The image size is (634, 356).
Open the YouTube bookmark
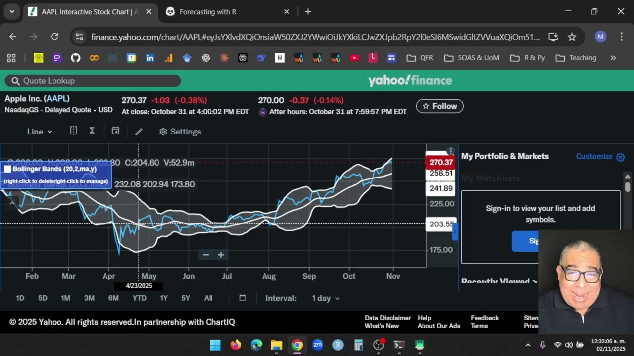tap(354, 58)
